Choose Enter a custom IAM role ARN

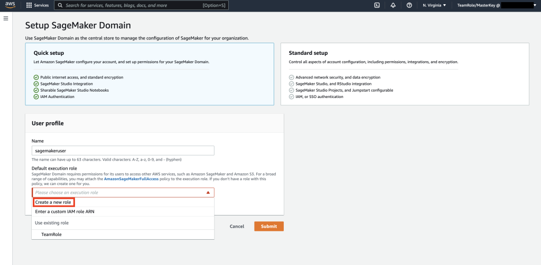[123, 212]
